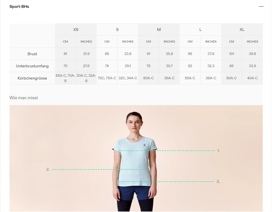Click the logo on the model's shirt
Image resolution: width=272 pixels, height=212 pixels.
pyautogui.click(x=144, y=145)
